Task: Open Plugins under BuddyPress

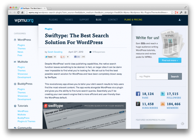Action: 21,89
